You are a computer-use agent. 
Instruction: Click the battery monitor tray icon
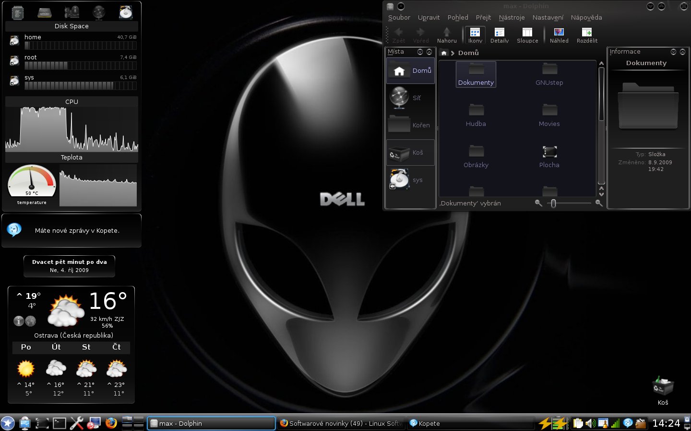click(x=560, y=423)
